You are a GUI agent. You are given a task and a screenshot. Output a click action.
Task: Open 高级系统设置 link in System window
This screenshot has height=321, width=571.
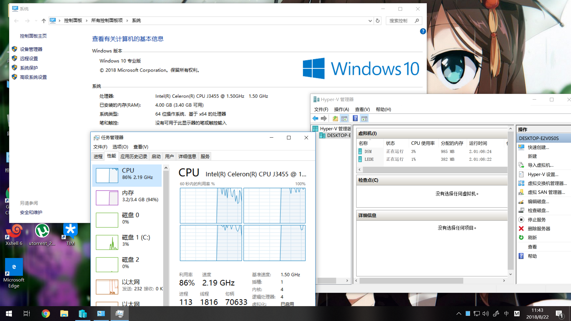pyautogui.click(x=33, y=77)
